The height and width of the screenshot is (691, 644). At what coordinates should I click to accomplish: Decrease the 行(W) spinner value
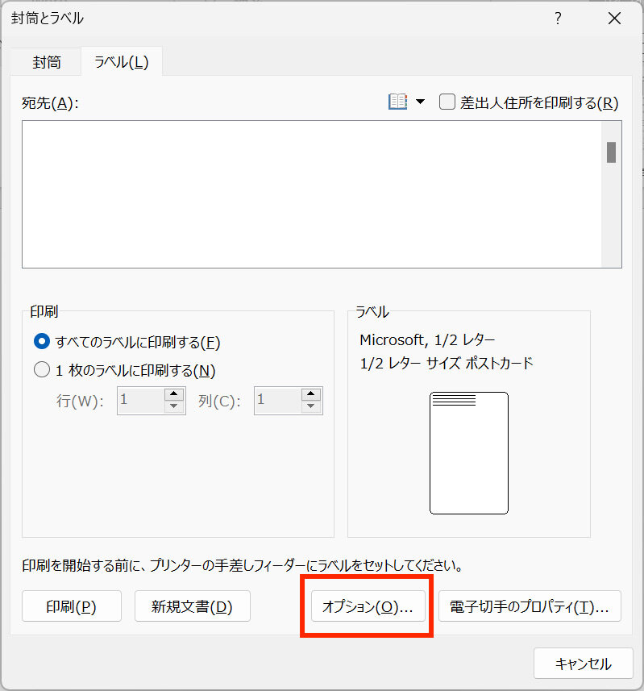coord(174,406)
